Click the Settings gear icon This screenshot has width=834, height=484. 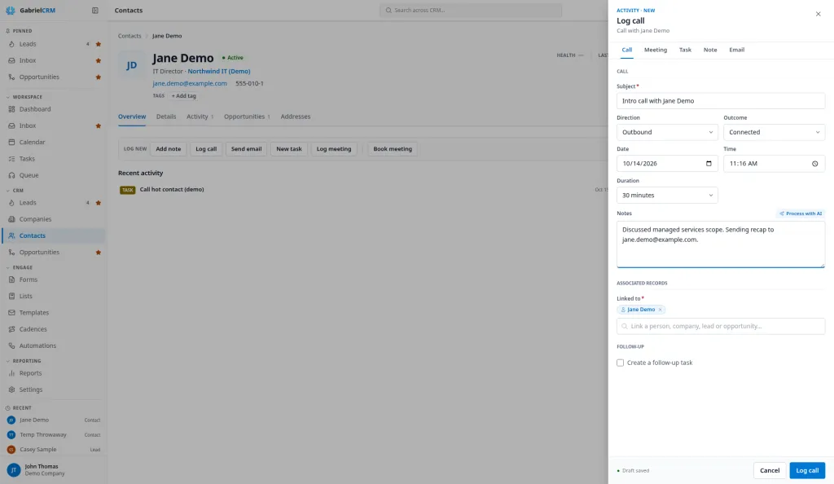coord(11,389)
